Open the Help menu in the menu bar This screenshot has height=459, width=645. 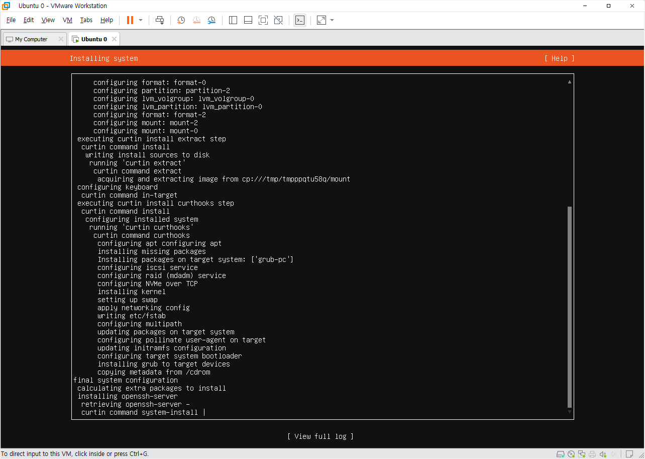pos(106,20)
